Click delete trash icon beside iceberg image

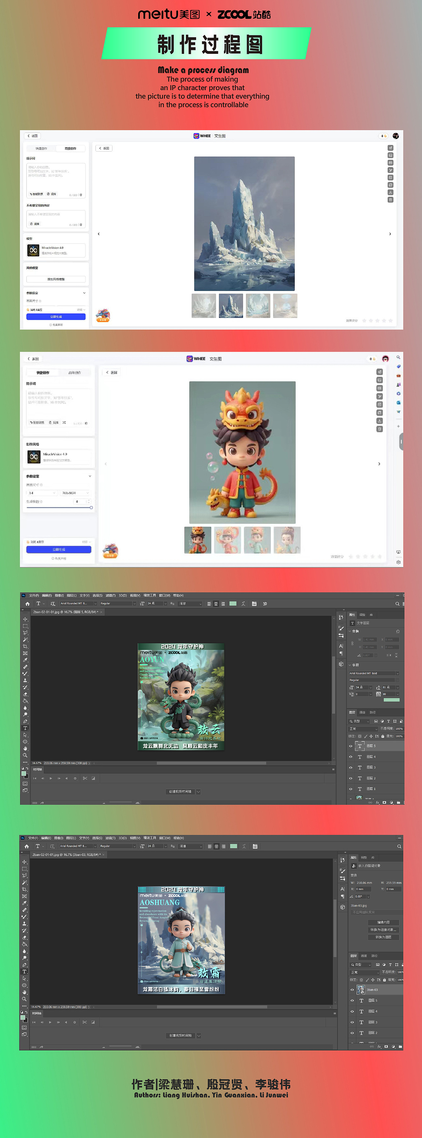click(x=390, y=200)
